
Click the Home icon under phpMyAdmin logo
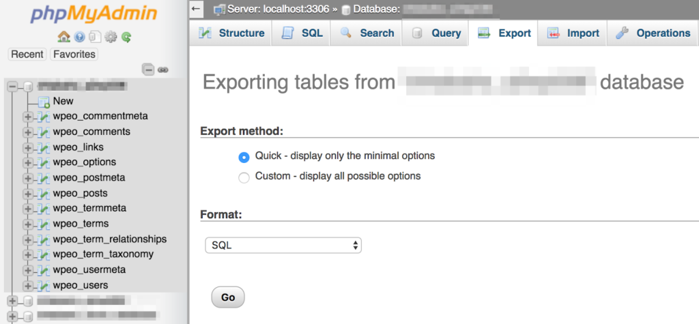coord(64,37)
